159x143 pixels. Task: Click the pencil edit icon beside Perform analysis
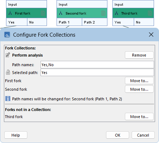click(8, 55)
